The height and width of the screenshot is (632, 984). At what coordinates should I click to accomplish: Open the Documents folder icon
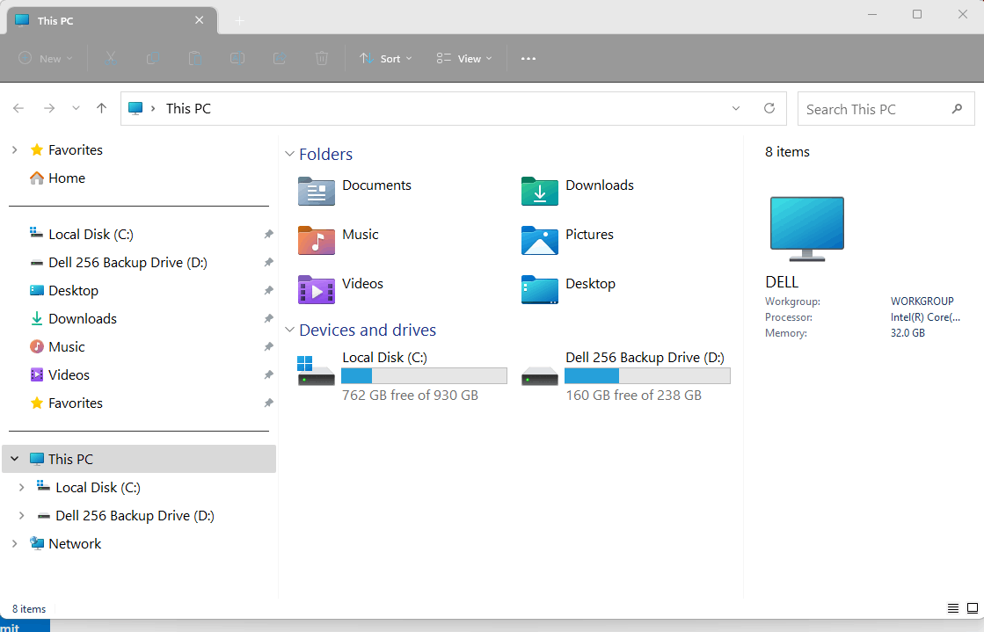pyautogui.click(x=317, y=191)
